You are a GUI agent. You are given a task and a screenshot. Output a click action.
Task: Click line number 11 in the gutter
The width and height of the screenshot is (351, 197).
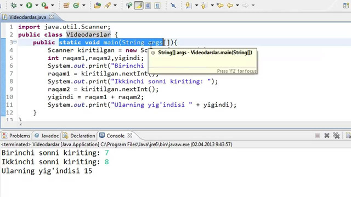pos(10,105)
